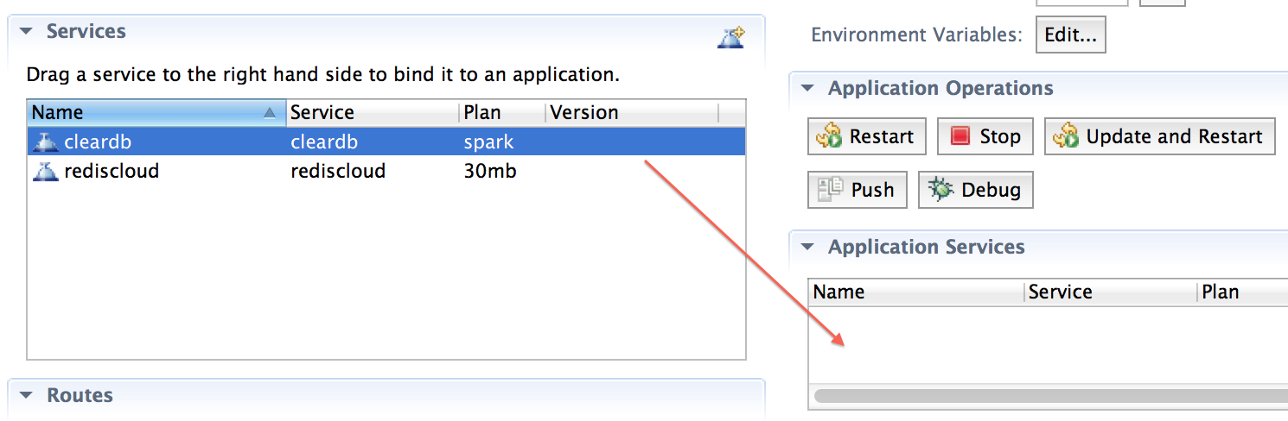Viewport: 1288px width, 421px height.
Task: Sort services by Name column header
Action: (156, 113)
